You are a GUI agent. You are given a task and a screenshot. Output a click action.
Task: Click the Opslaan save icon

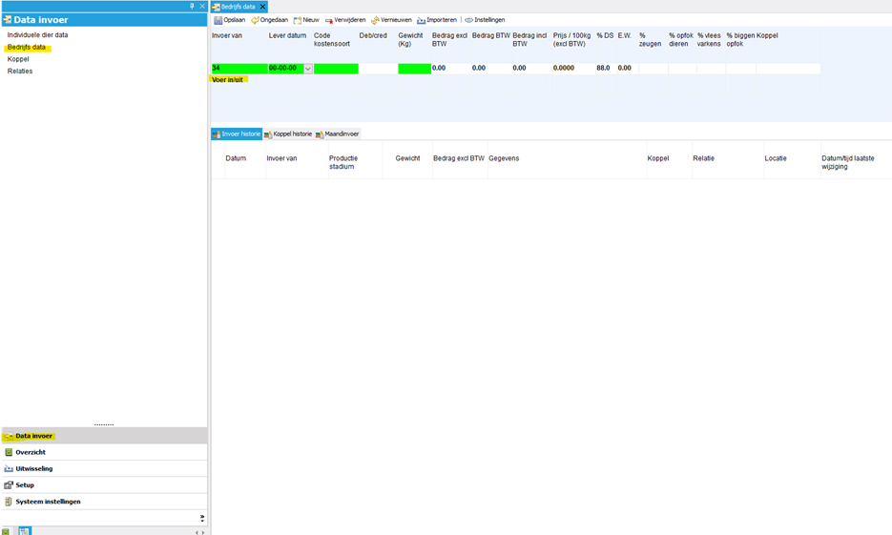[x=218, y=20]
